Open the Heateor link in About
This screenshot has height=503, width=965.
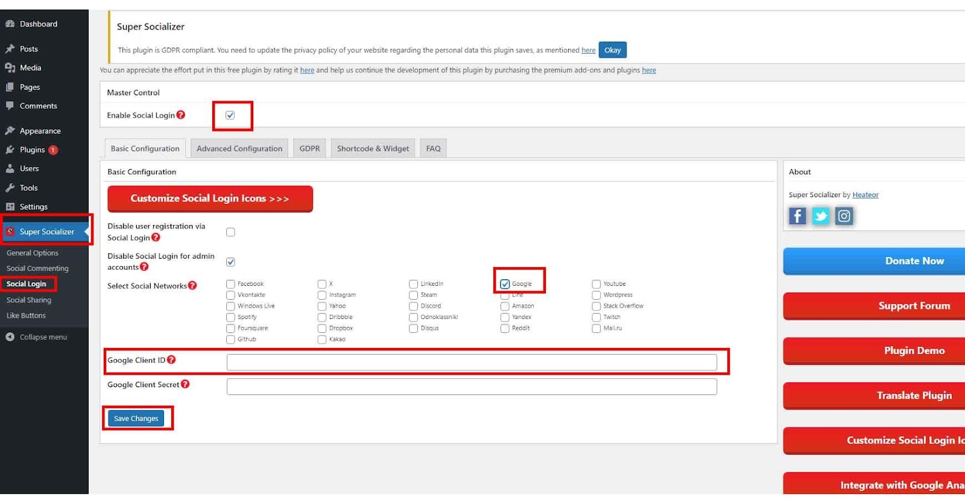click(x=865, y=195)
